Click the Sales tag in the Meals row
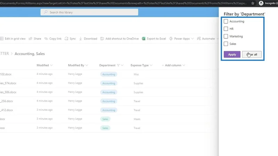The width and height of the screenshot is (278, 156). pyautogui.click(x=105, y=119)
